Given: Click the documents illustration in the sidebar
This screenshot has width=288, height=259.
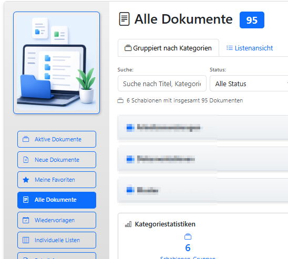Looking at the screenshot, I should (56, 63).
